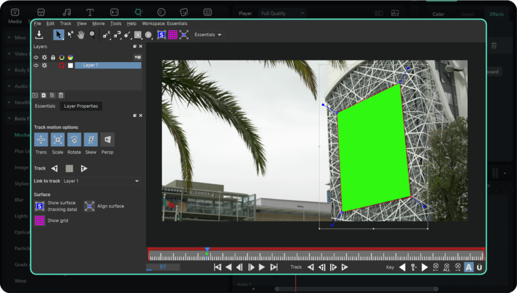This screenshot has width=517, height=293.
Task: Click the current frame number field
Action: pyautogui.click(x=163, y=267)
